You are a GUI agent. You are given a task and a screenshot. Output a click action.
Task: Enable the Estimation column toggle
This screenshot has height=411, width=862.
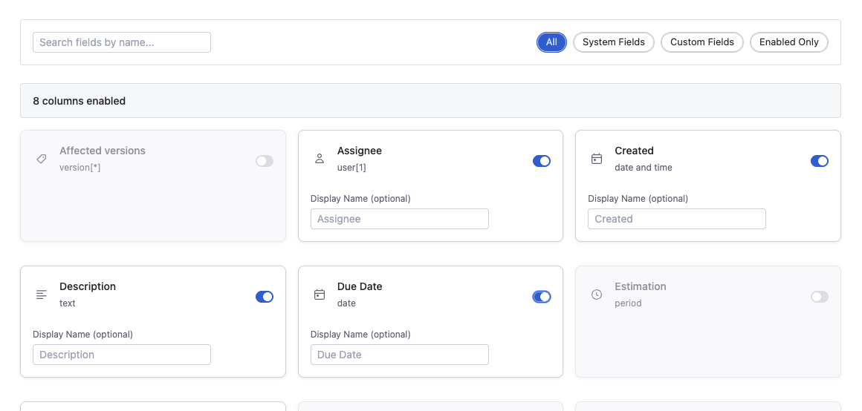(x=819, y=297)
